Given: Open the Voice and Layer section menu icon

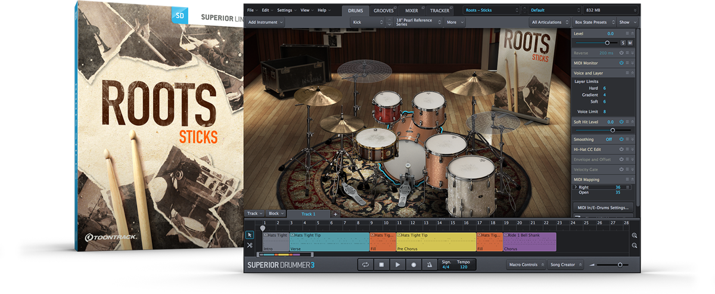Looking at the screenshot, I should click(x=628, y=73).
